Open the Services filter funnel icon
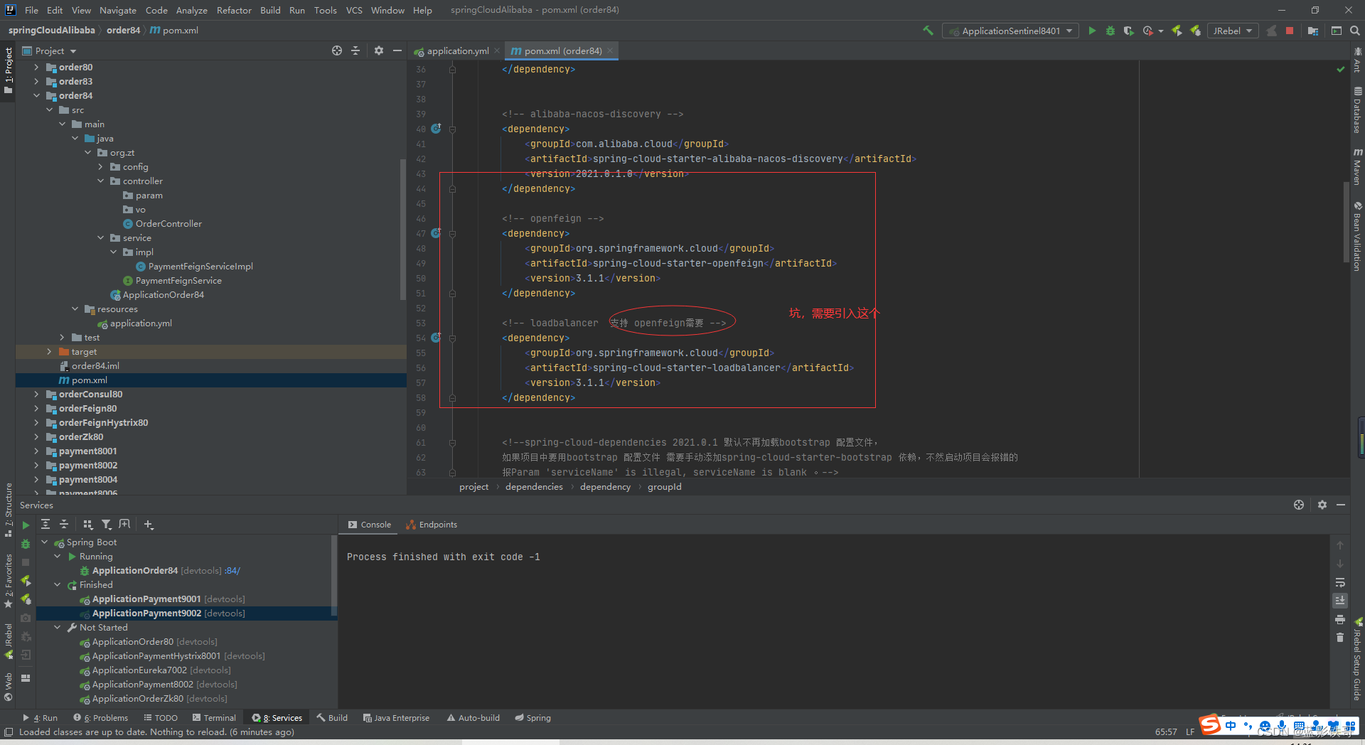 point(106,524)
